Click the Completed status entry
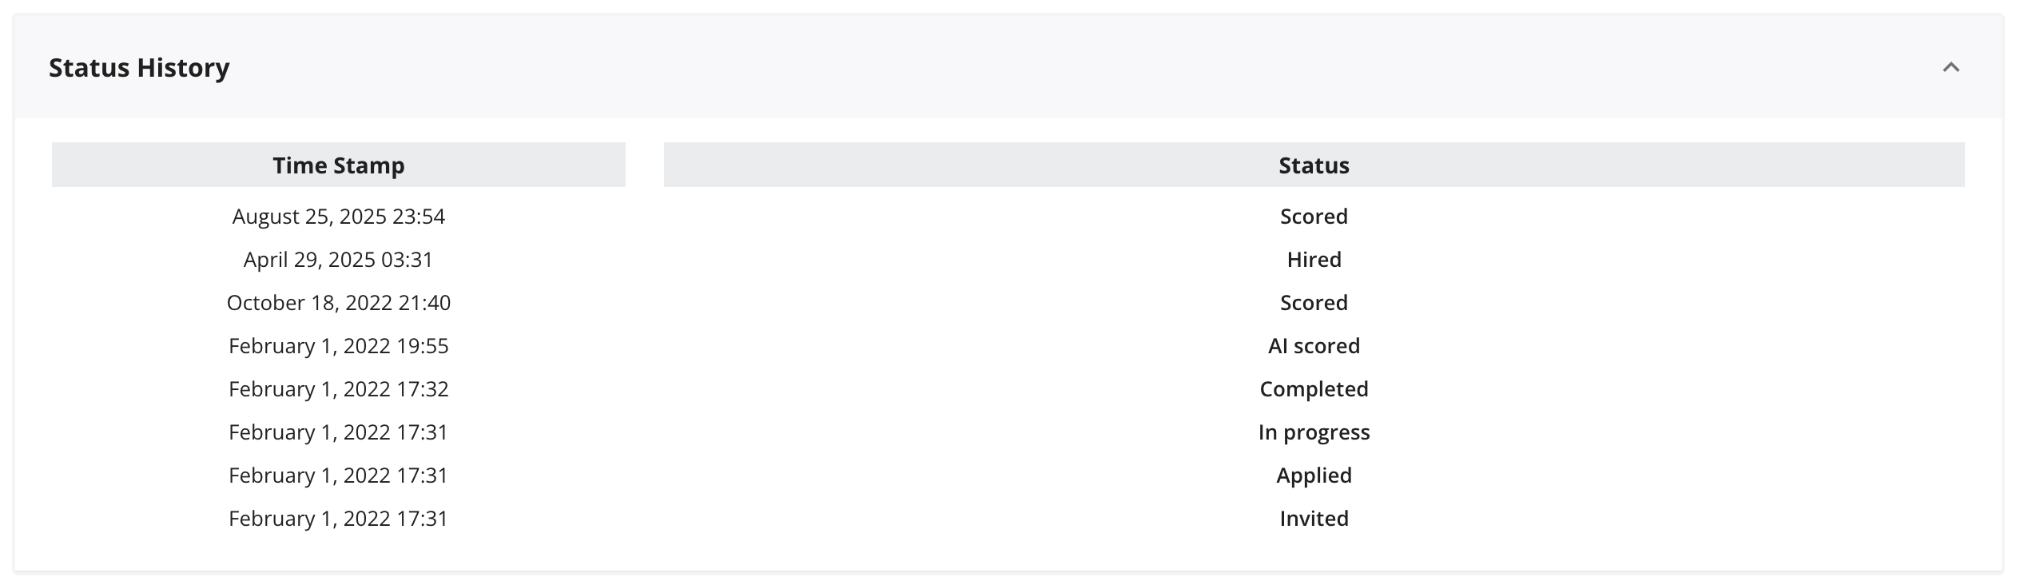 [x=1313, y=389]
